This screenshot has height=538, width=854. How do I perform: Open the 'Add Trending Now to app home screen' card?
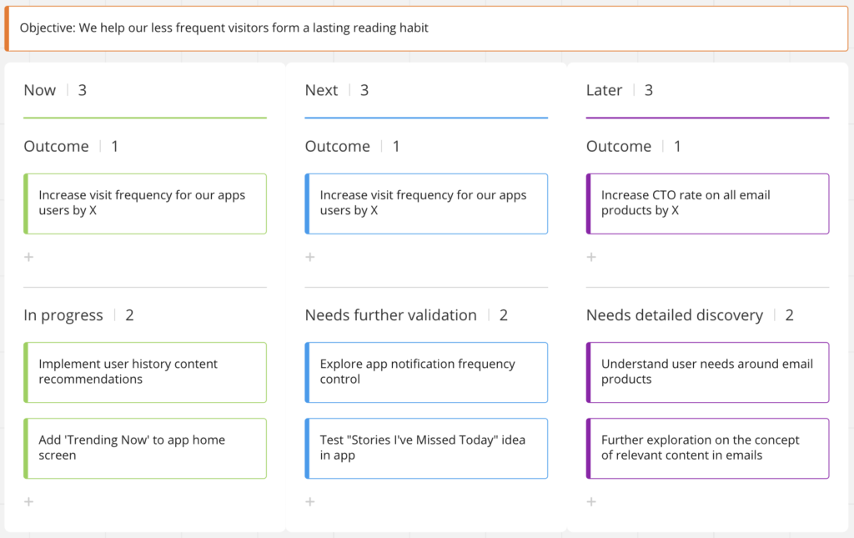click(145, 448)
